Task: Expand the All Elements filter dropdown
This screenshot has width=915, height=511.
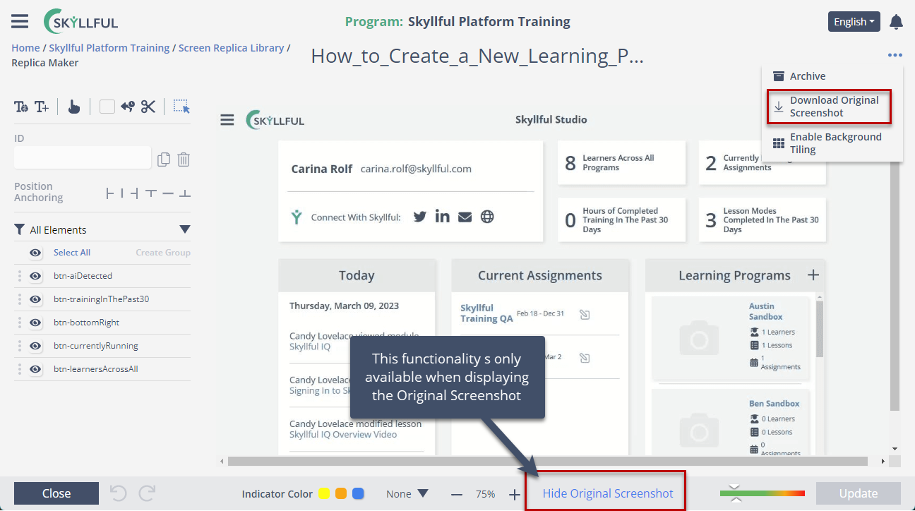Action: (x=185, y=229)
